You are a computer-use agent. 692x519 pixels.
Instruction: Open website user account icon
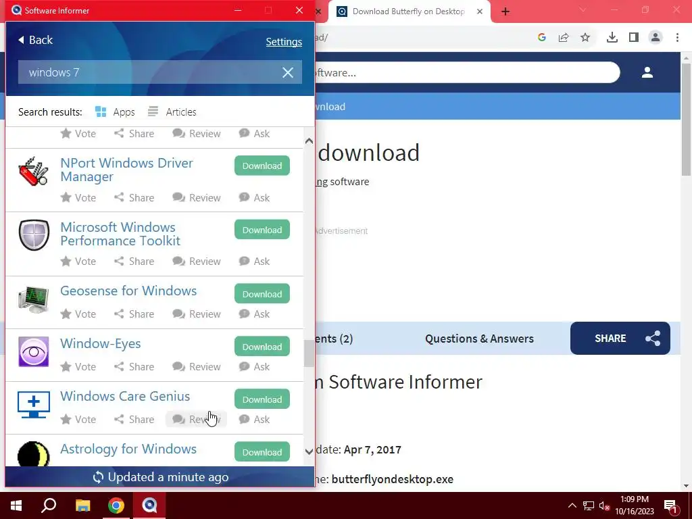647,72
